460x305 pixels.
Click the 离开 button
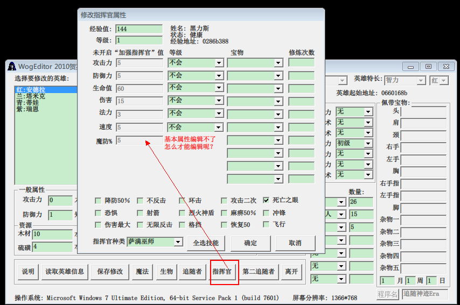tap(291, 272)
